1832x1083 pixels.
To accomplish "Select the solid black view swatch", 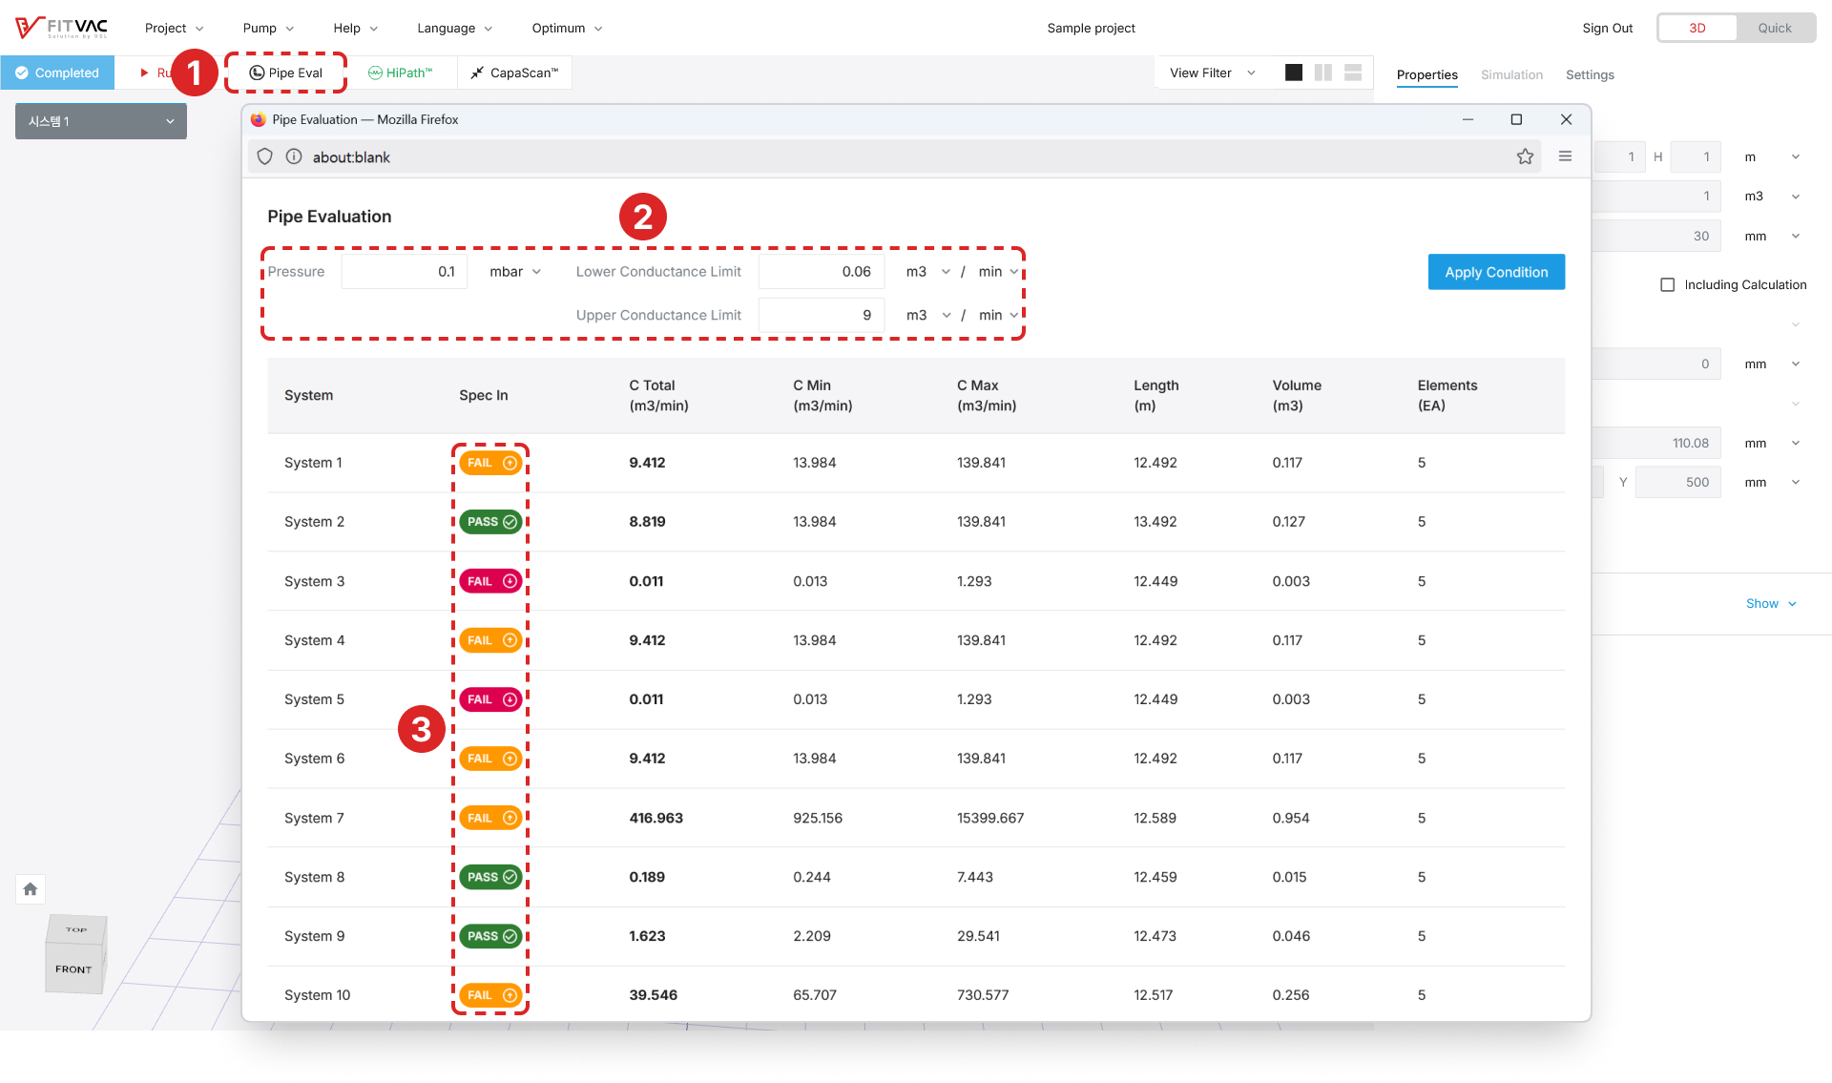I will (x=1294, y=73).
